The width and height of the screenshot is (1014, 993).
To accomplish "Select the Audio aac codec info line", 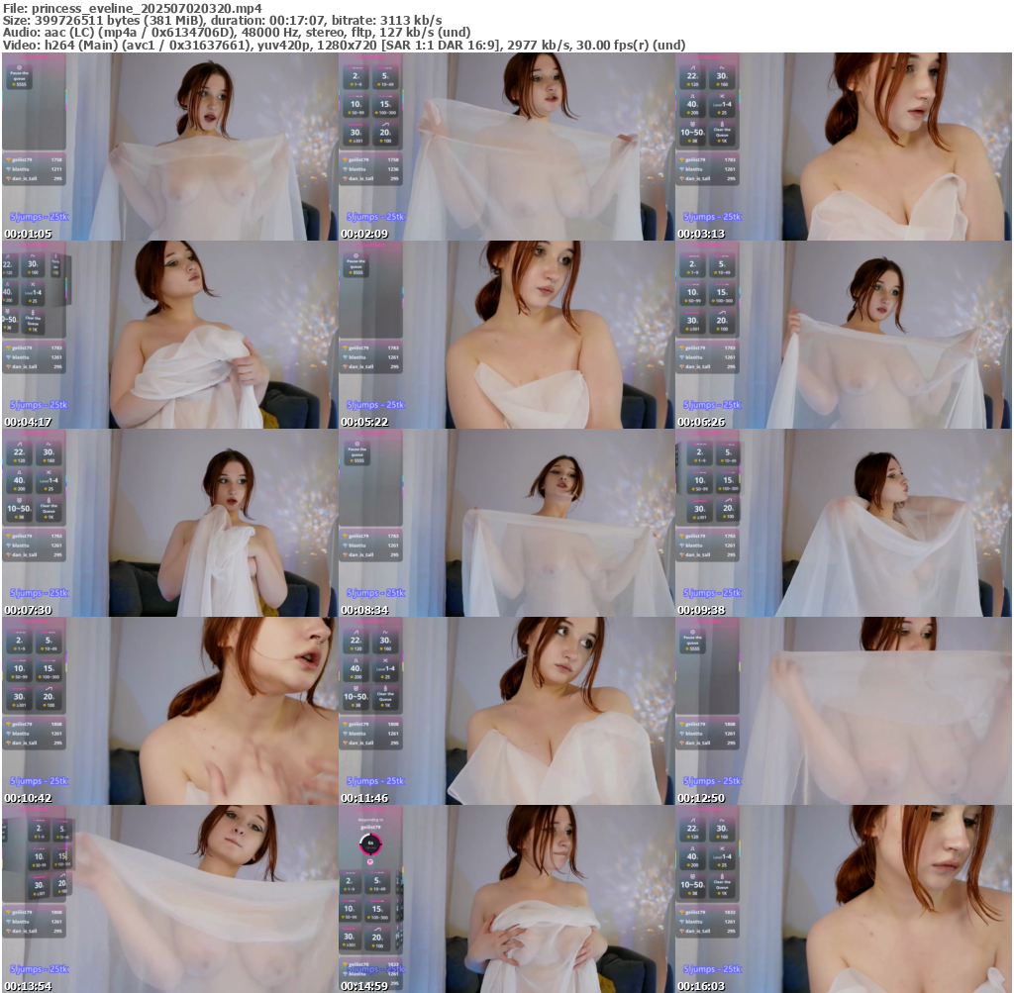I will [237, 33].
